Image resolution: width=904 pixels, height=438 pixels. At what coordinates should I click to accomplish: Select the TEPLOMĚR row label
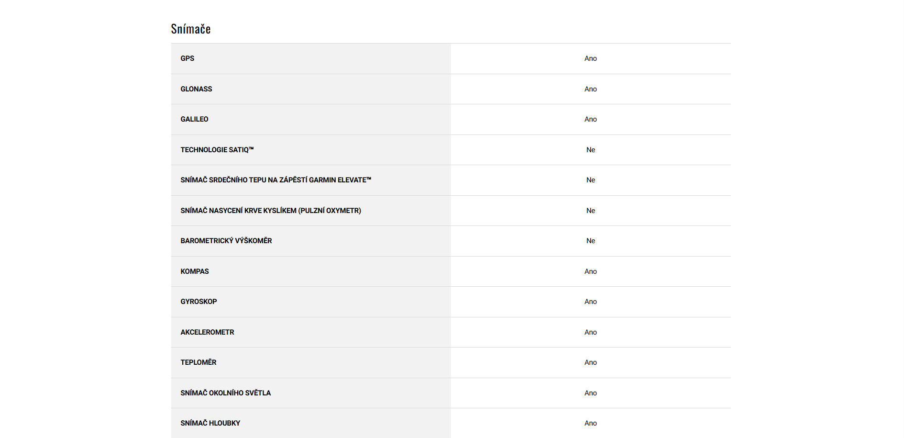198,362
